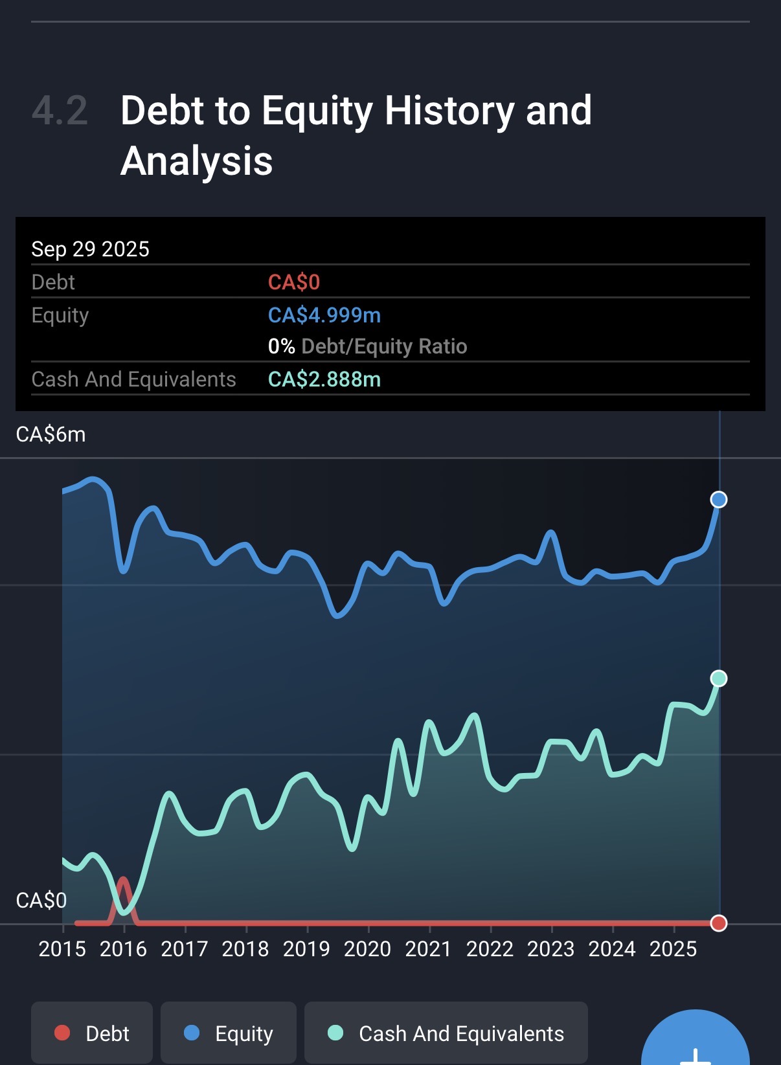Click the teal Cash endpoint marker

[x=719, y=678]
